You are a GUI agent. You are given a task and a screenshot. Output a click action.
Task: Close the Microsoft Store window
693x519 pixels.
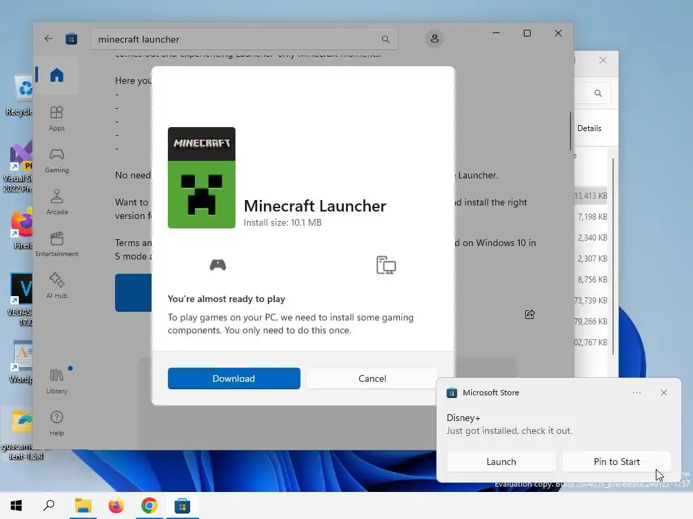point(558,33)
